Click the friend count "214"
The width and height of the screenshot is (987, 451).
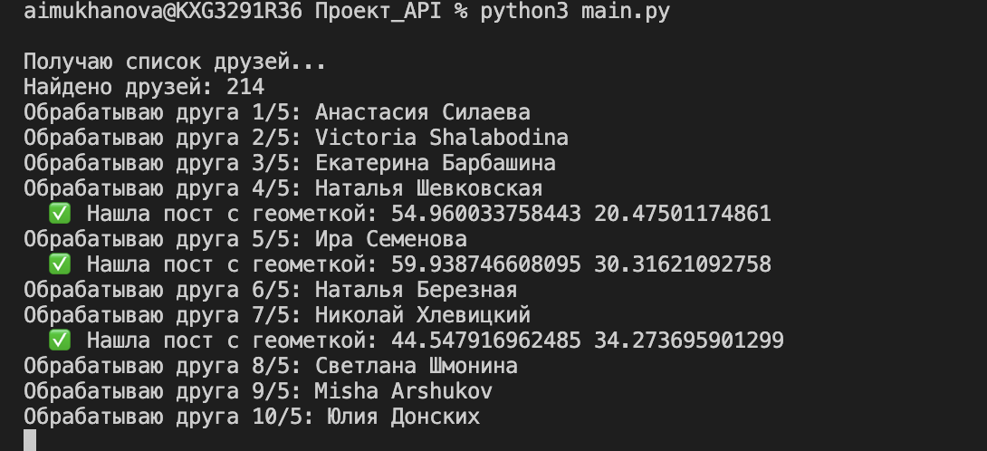coord(246,88)
